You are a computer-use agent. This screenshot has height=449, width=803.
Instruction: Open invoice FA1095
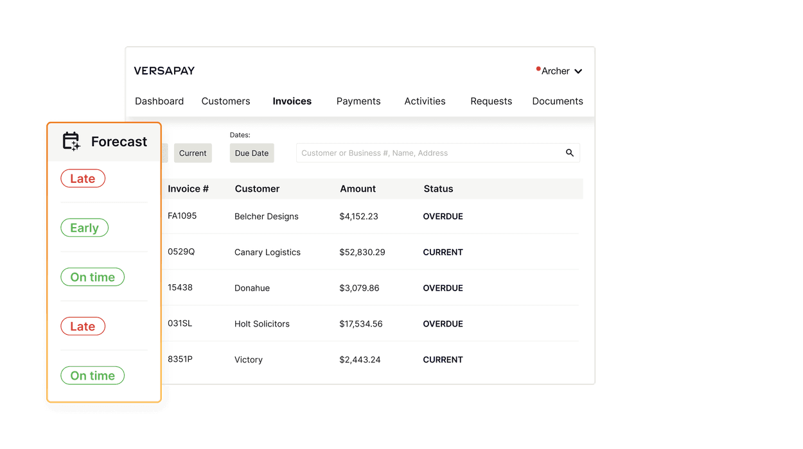point(182,216)
